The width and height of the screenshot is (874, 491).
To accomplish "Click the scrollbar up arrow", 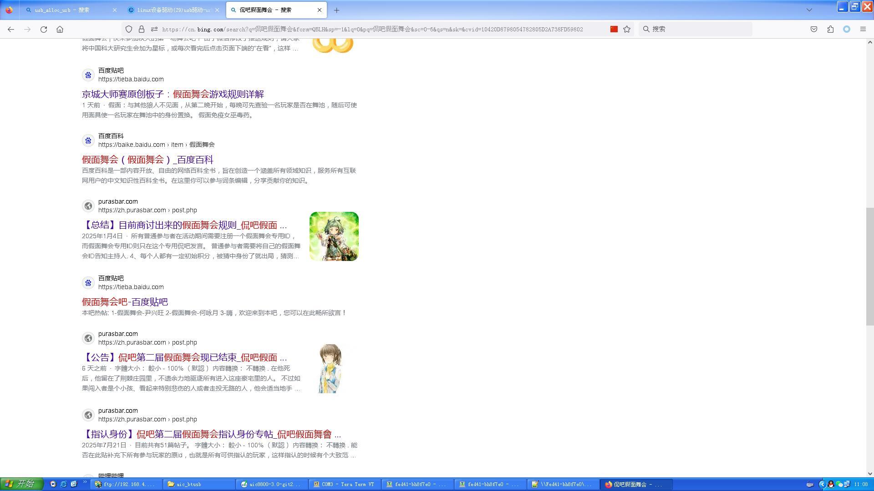I will coord(870,42).
